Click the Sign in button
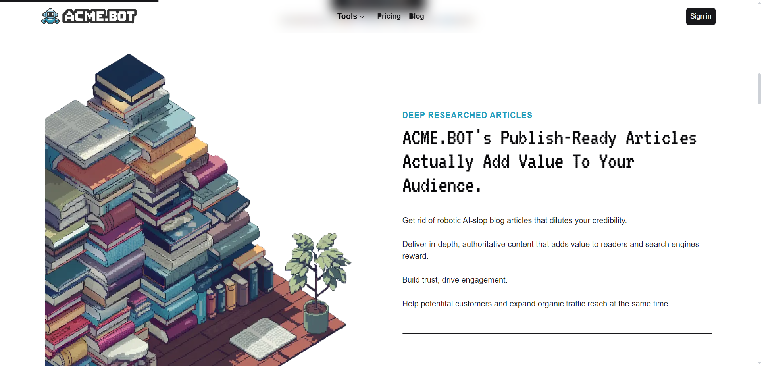The image size is (762, 366). coord(700,16)
